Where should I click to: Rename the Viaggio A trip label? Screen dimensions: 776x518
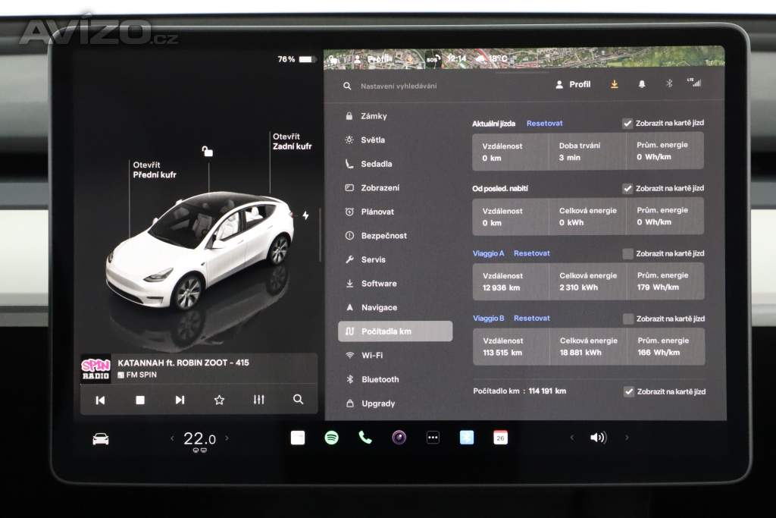click(488, 253)
